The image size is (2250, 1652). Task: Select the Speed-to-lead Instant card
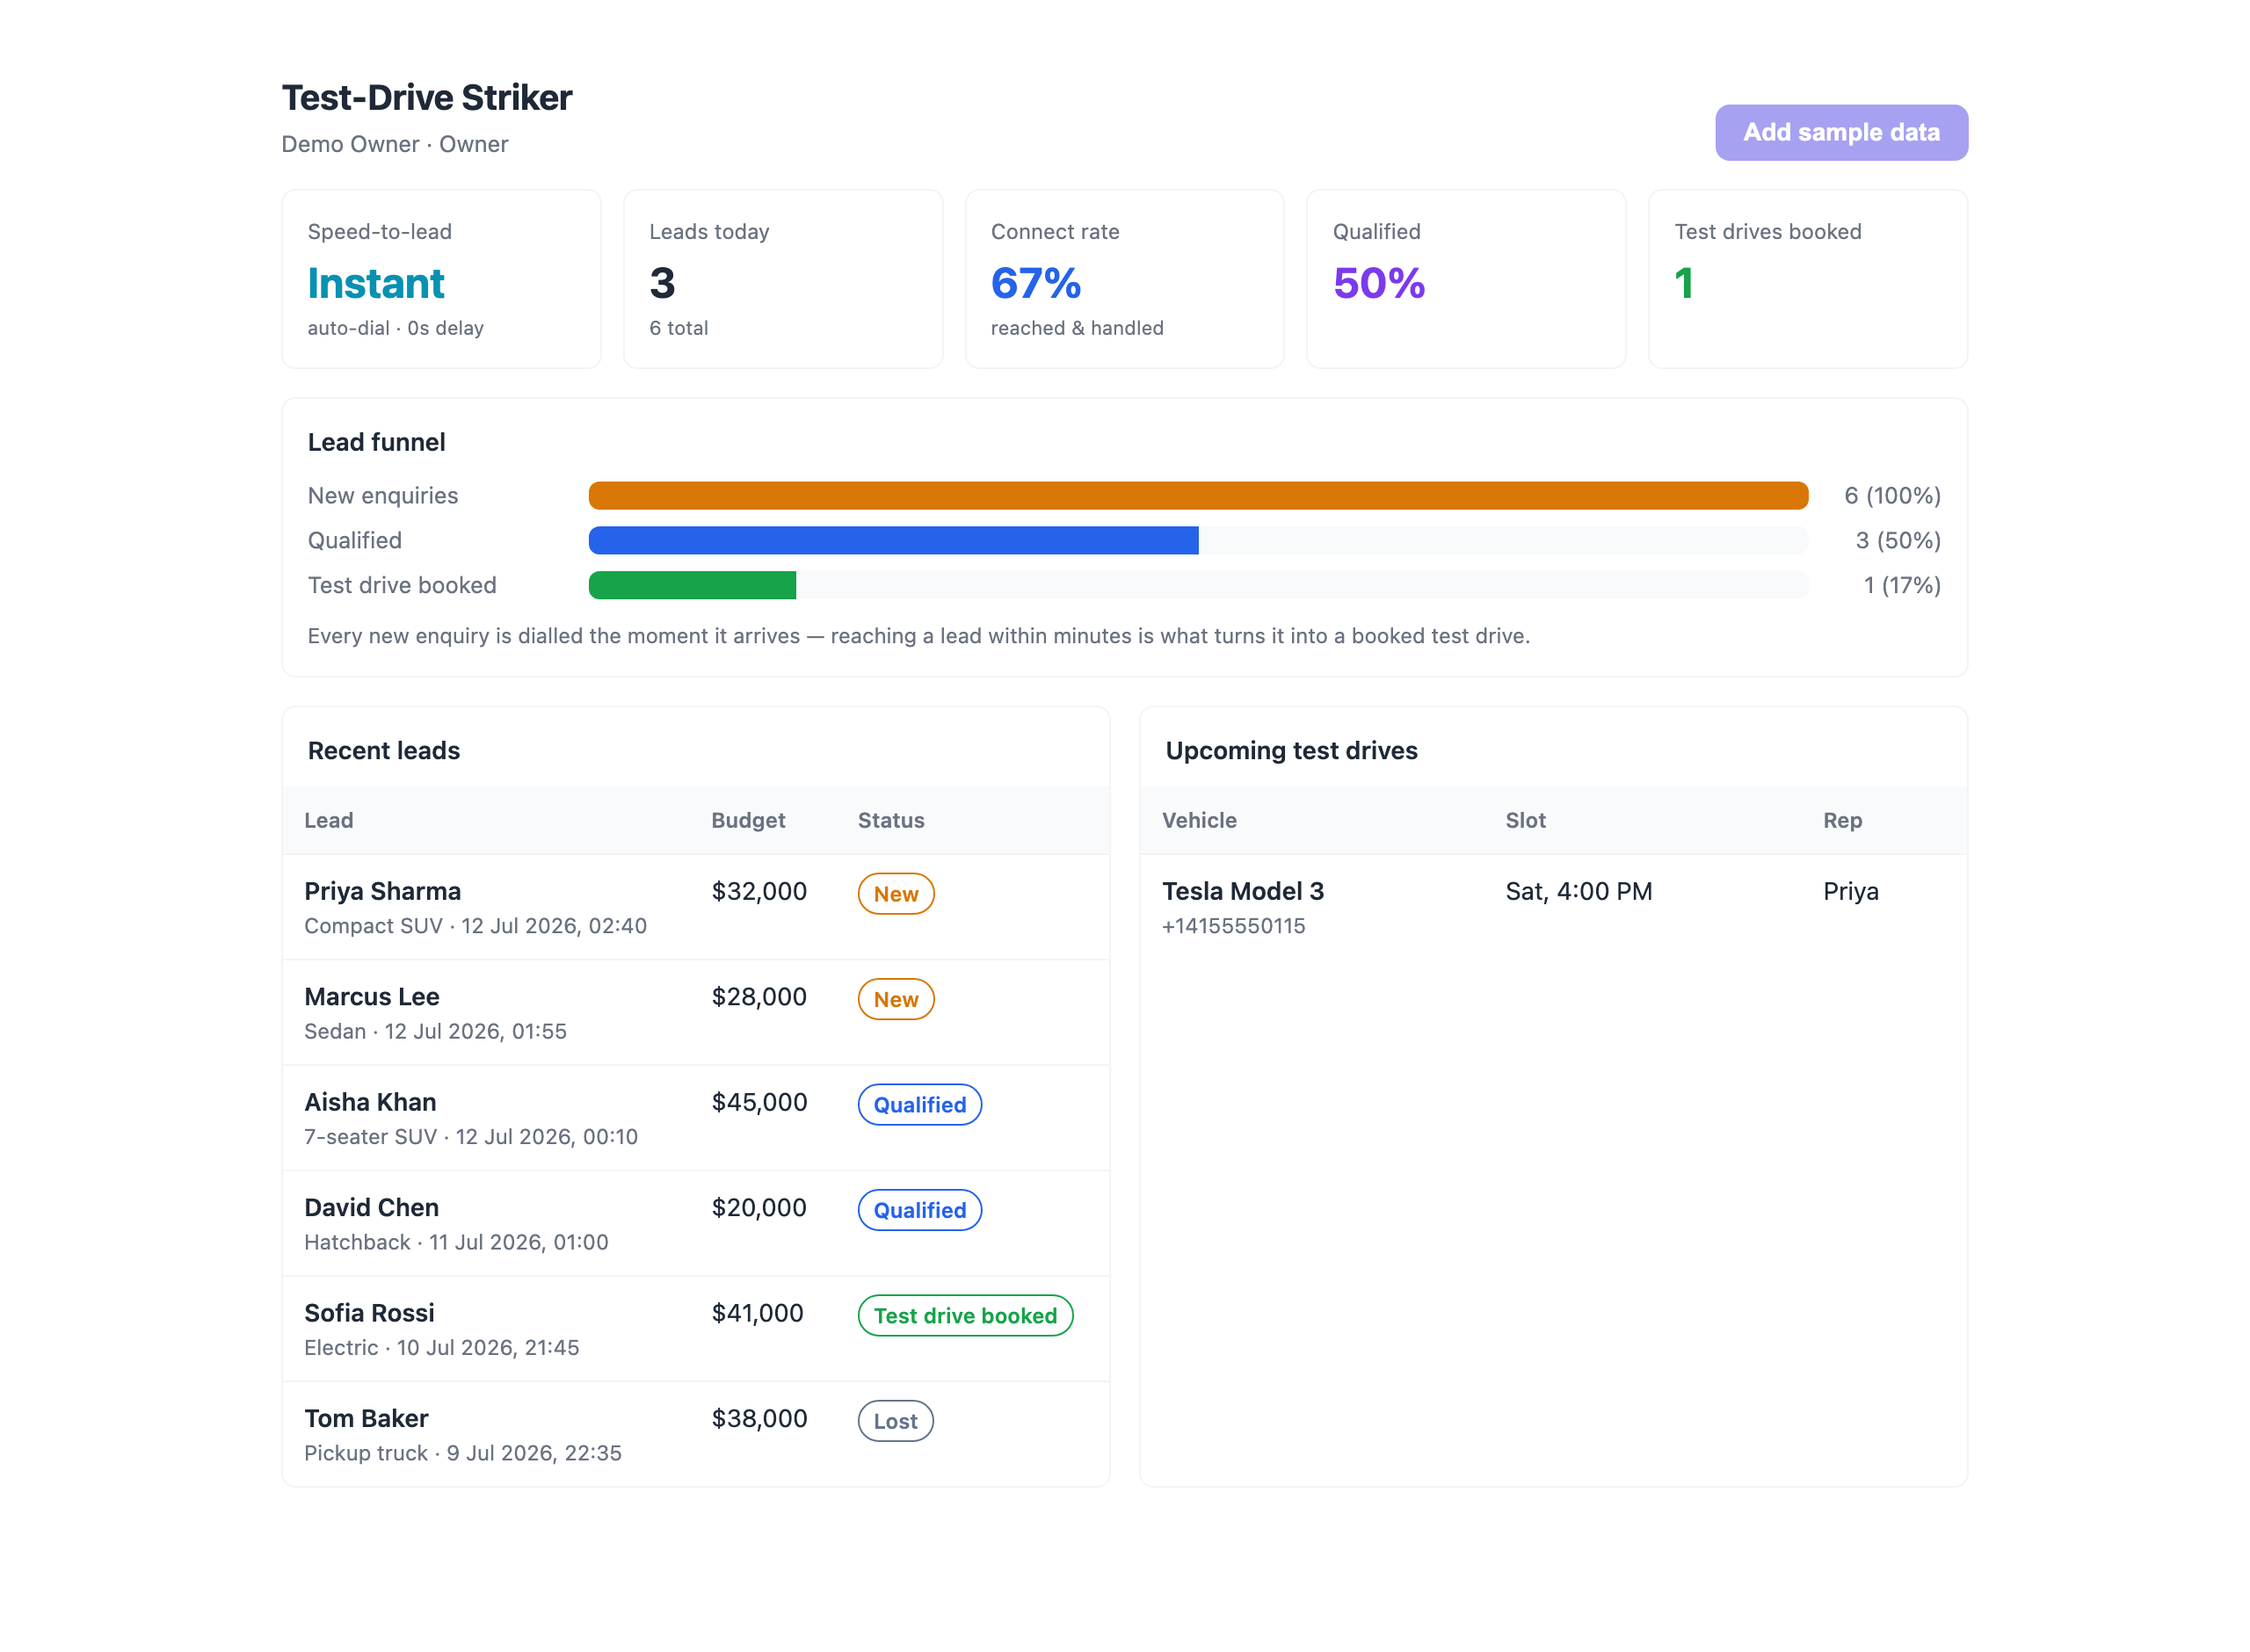click(x=441, y=279)
